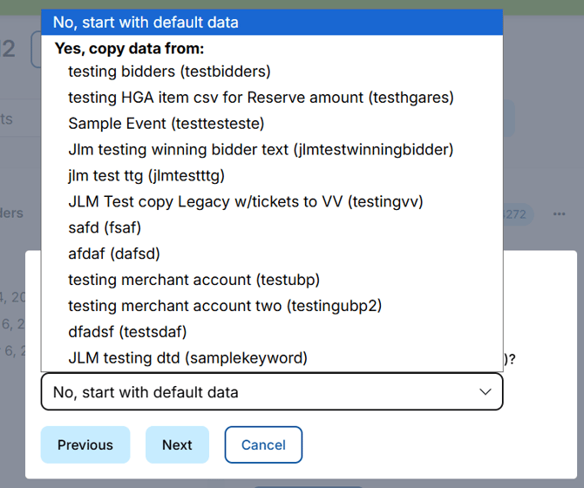Select 'JLM Test copy Legacy w/tickets' option

tap(245, 201)
